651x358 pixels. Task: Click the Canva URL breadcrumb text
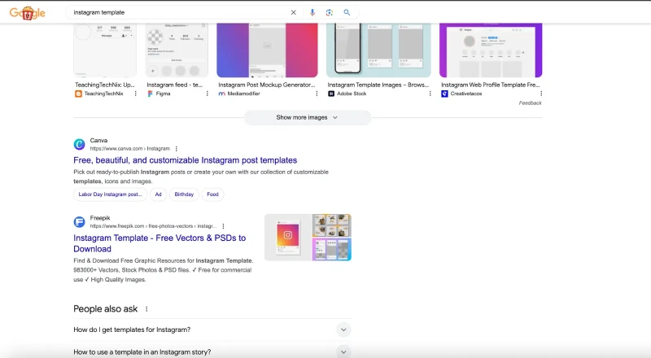pos(130,149)
